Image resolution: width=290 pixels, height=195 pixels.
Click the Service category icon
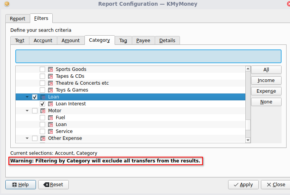pyautogui.click(x=50, y=131)
